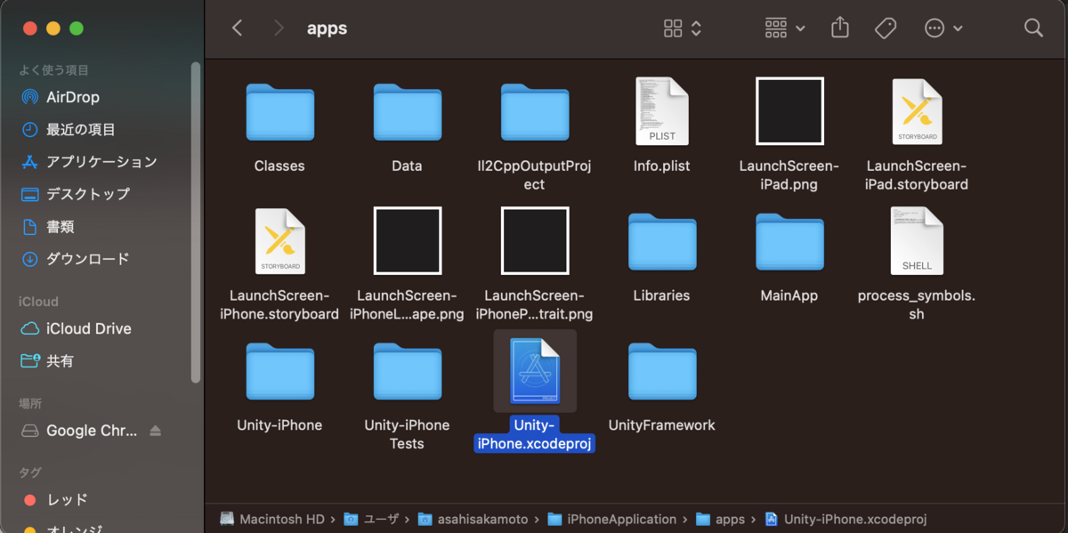Click the Search icon
1068x533 pixels.
pos(1033,28)
